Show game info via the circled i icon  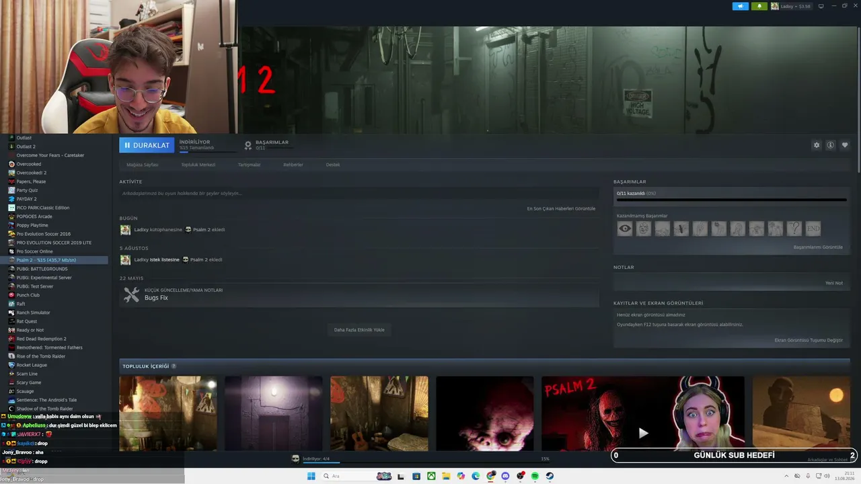pyautogui.click(x=831, y=145)
